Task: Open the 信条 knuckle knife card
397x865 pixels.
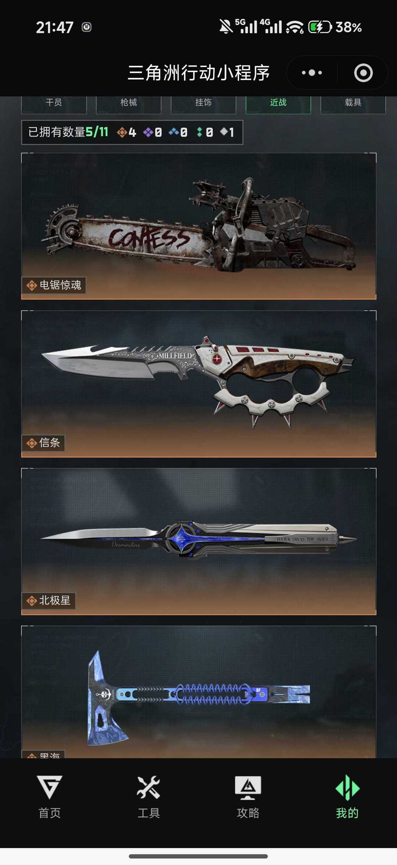Action: tap(199, 384)
